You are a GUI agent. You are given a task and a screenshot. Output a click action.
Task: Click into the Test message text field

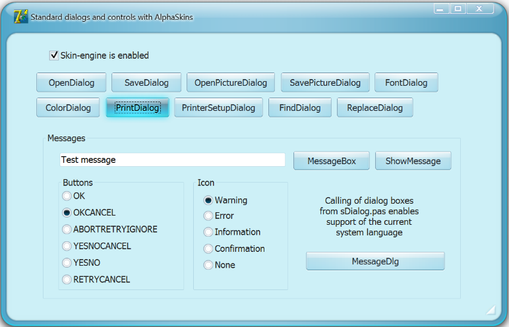(x=172, y=160)
